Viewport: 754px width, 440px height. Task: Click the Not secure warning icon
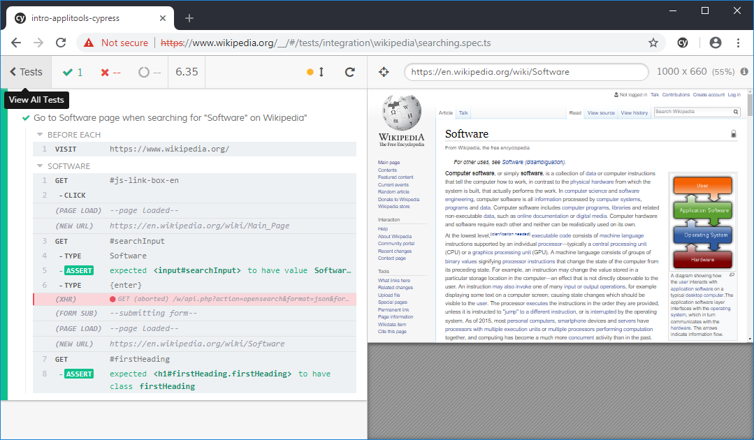89,43
